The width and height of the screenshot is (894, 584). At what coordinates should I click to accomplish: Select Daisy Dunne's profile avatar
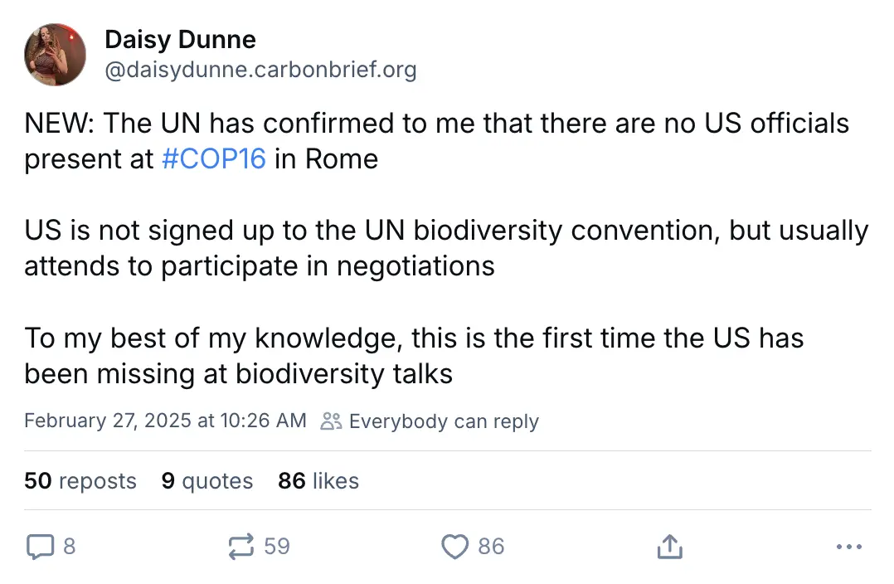(x=55, y=55)
